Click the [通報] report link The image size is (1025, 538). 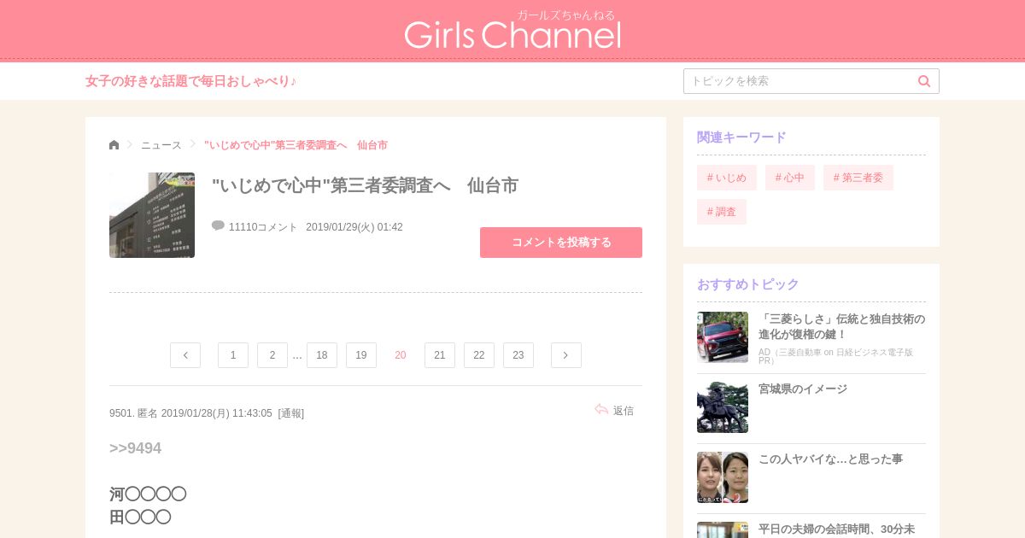(291, 413)
